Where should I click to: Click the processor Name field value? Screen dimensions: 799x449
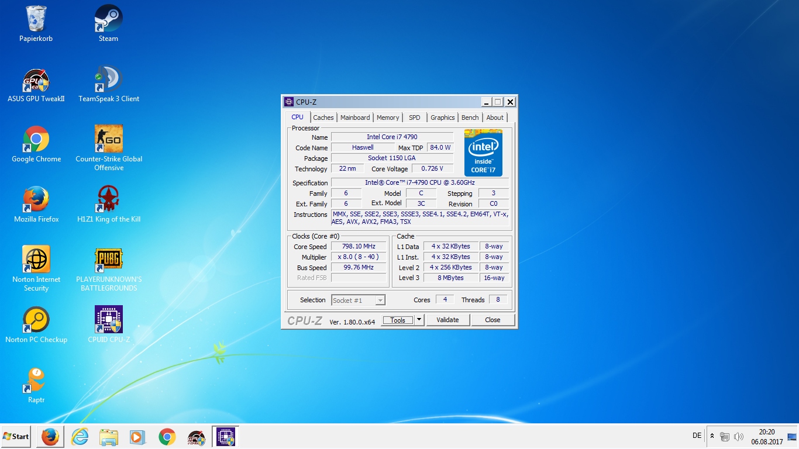(x=392, y=137)
